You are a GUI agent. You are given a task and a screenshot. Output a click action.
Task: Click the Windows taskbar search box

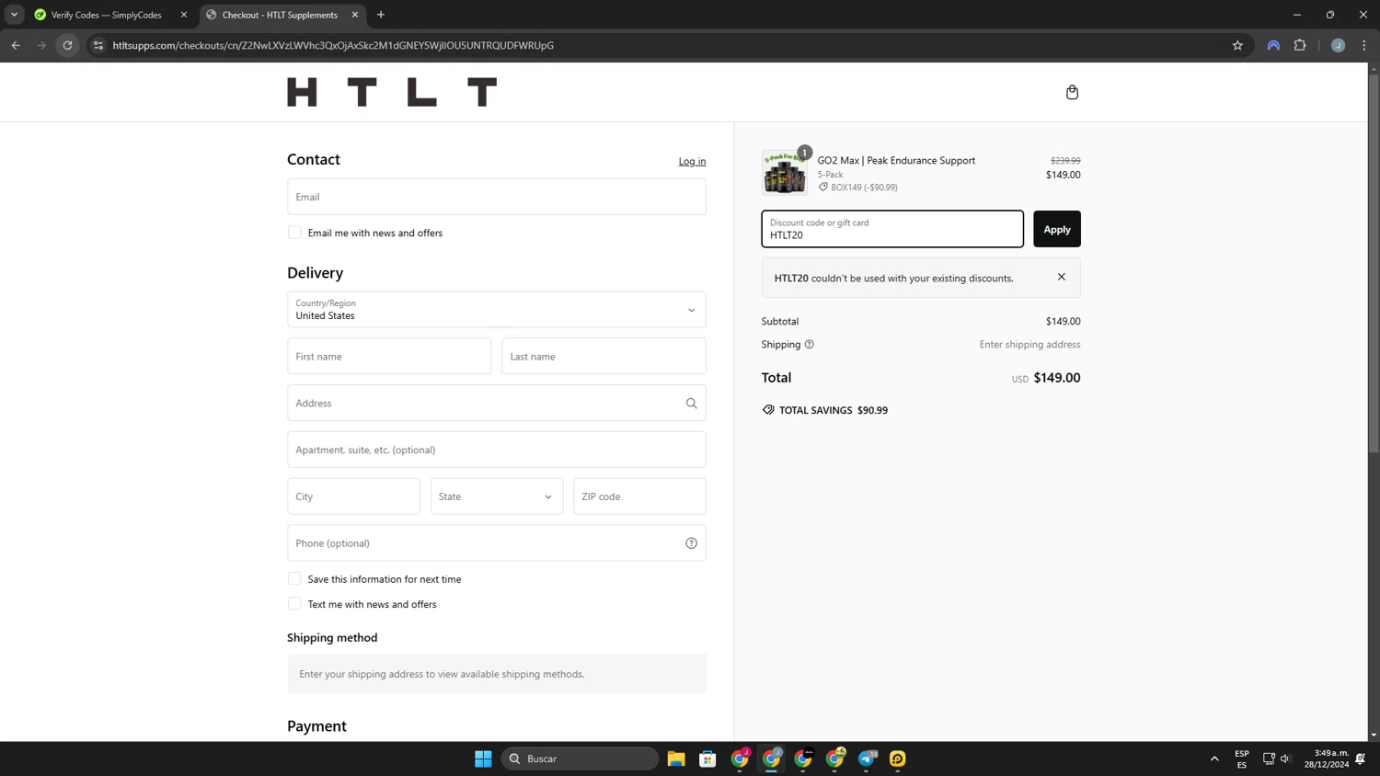click(x=581, y=759)
